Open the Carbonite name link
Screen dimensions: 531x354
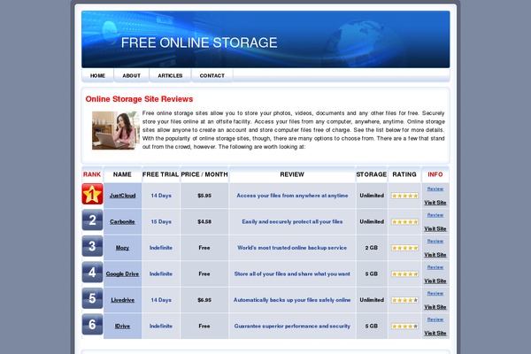(122, 221)
